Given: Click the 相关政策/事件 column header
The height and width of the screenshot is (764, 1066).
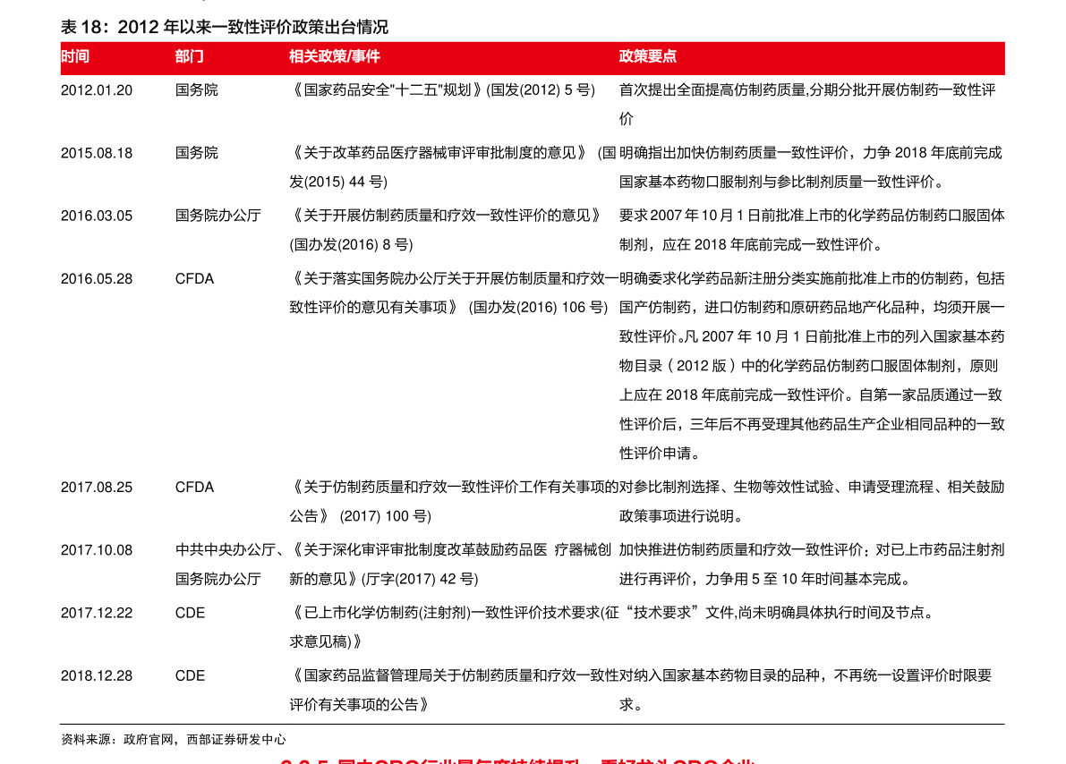Looking at the screenshot, I should click(x=334, y=56).
